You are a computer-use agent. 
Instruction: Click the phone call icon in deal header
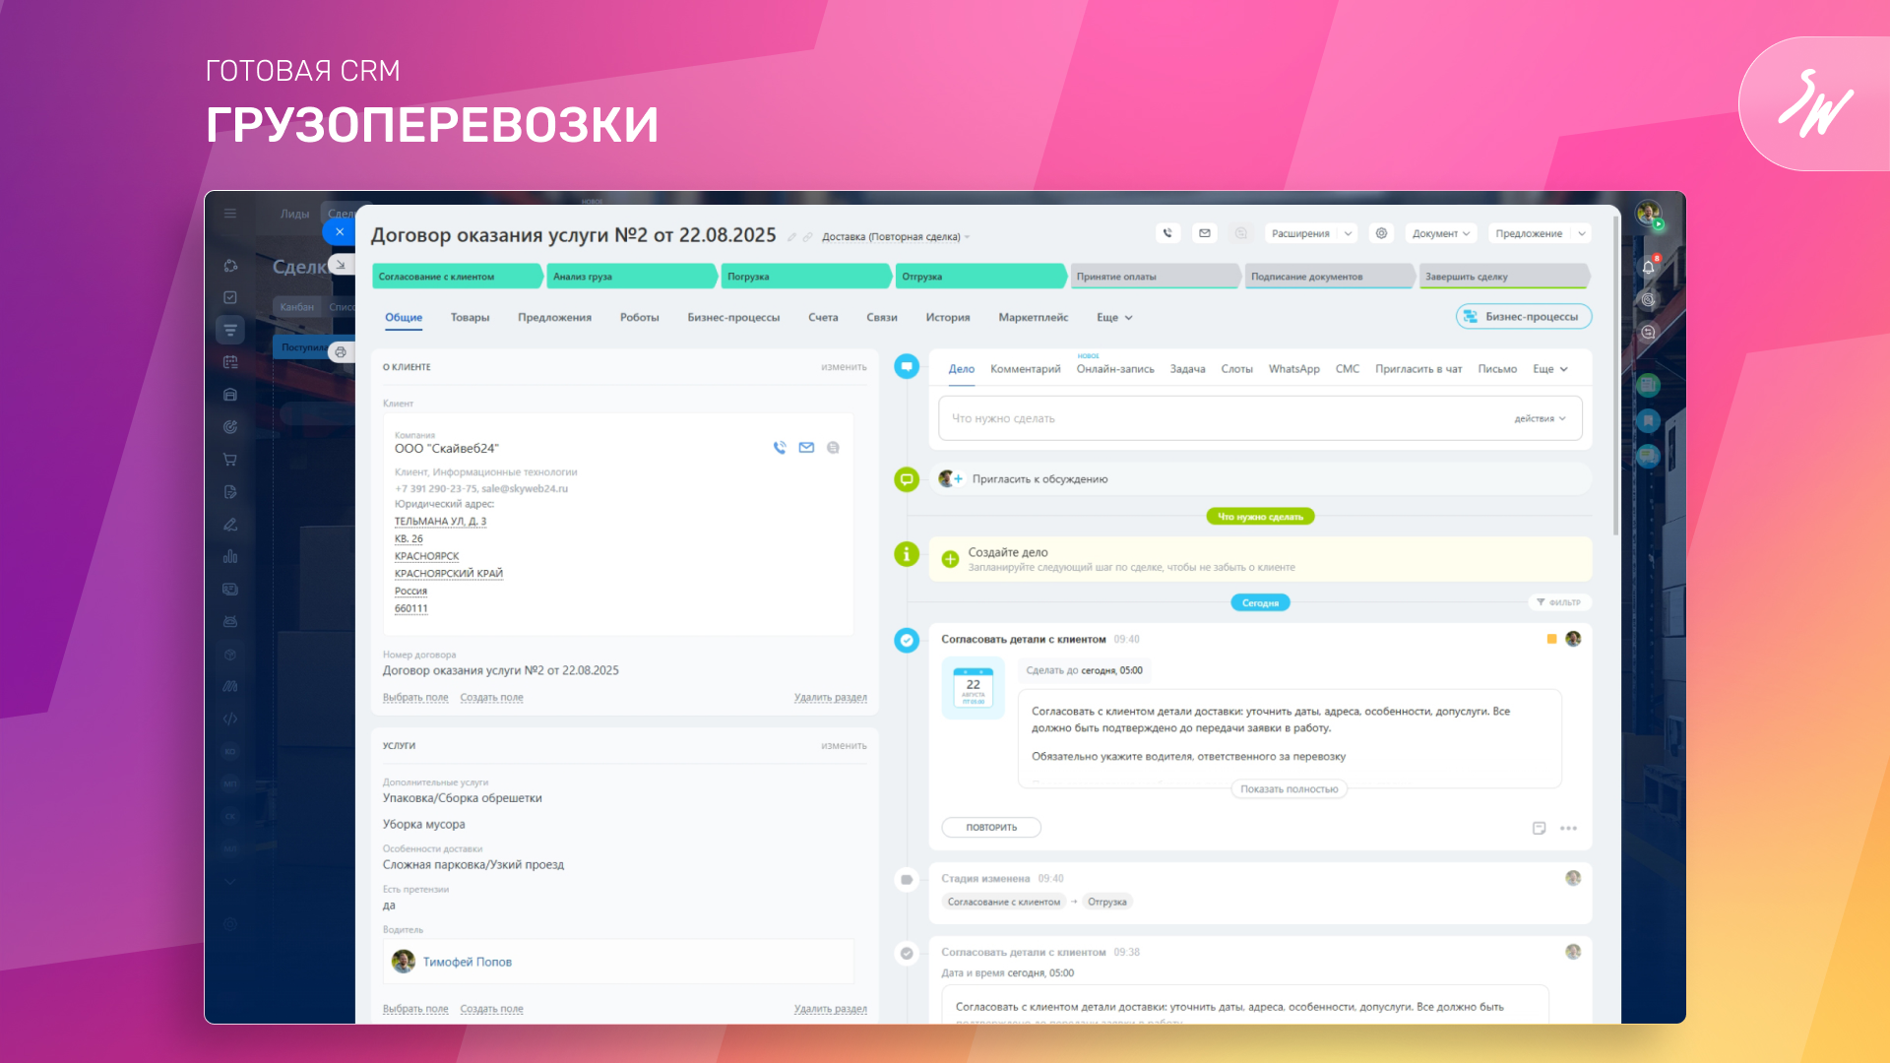click(1167, 233)
